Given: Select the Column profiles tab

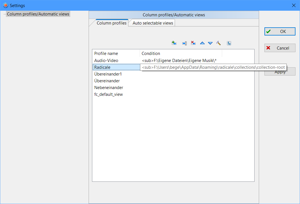Looking at the screenshot, I should pos(111,23).
